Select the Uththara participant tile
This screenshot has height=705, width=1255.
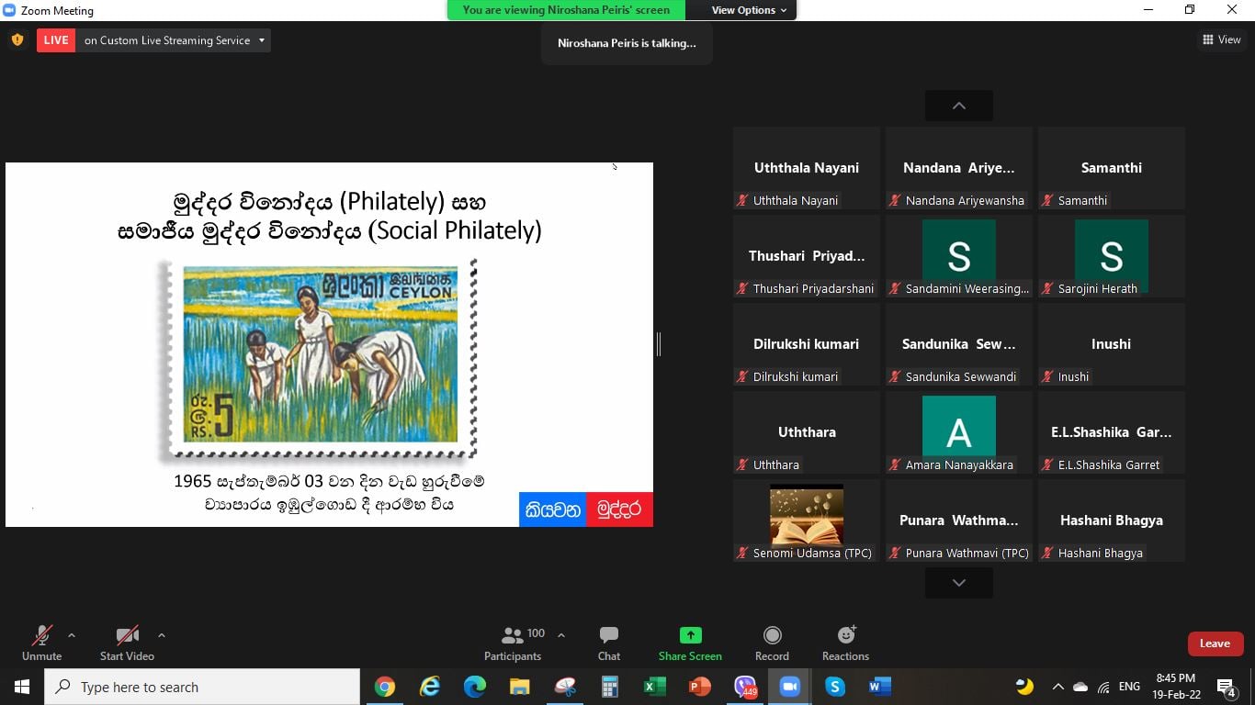coord(807,432)
